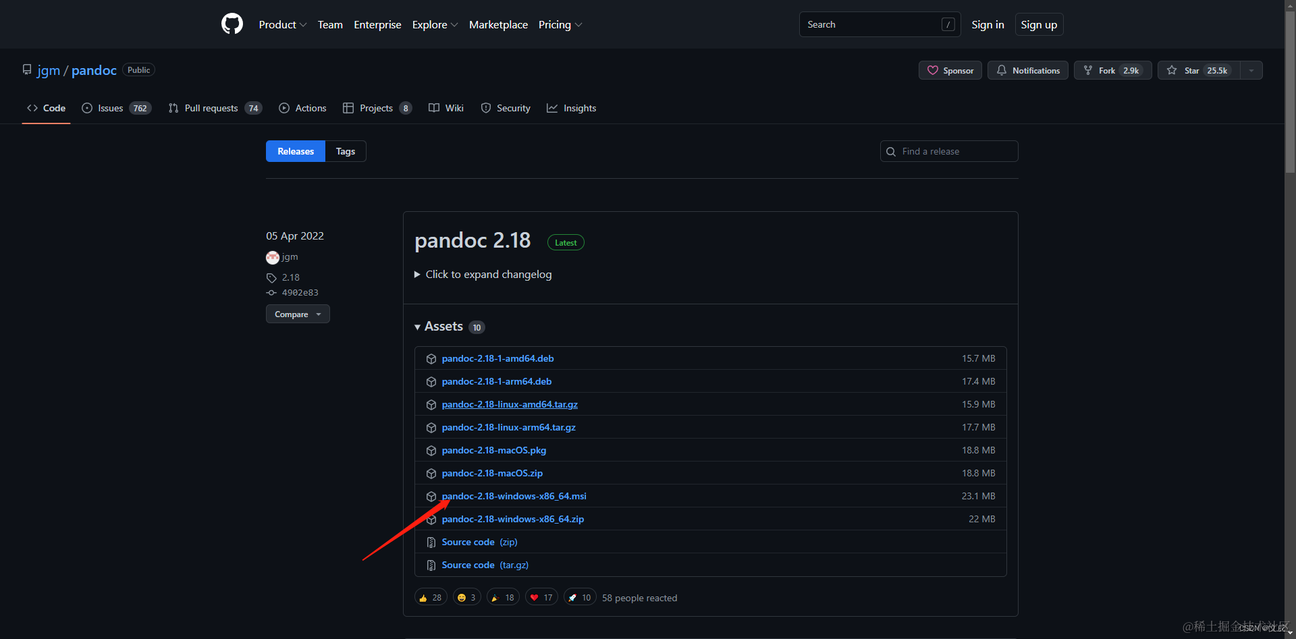Viewport: 1296px width, 639px height.
Task: Expand the Click to expand changelog section
Action: pyautogui.click(x=483, y=275)
